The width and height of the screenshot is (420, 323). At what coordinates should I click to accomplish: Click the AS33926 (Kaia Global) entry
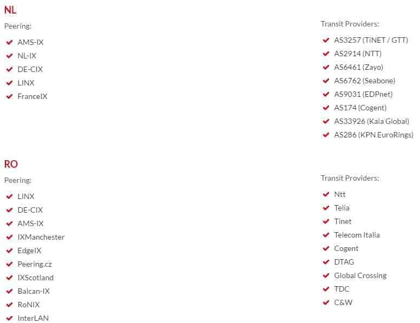tap(371, 121)
